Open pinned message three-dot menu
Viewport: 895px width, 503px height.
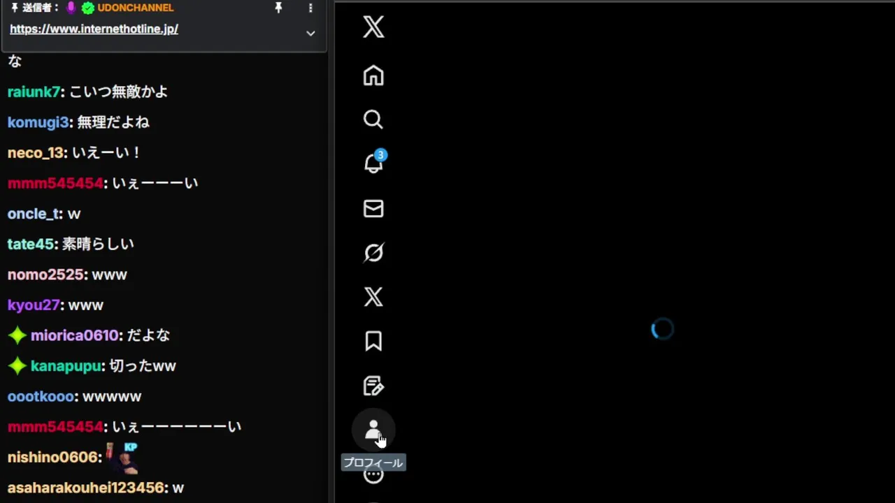click(310, 8)
